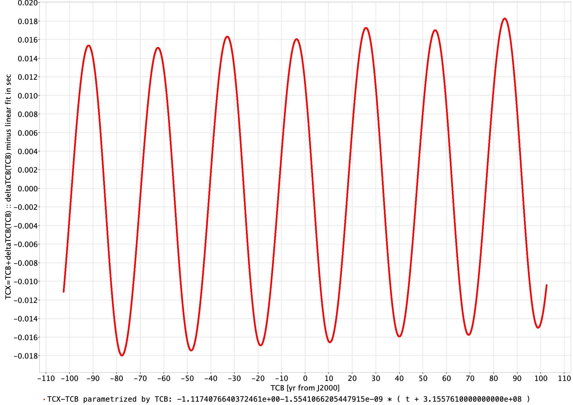
Task: Select the curve peak near year 26
Action: click(x=366, y=28)
